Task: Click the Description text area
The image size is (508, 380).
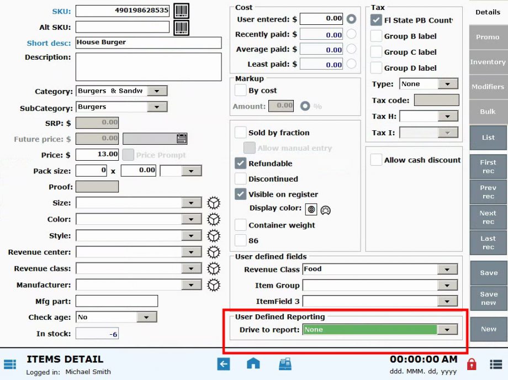Action: click(x=149, y=67)
